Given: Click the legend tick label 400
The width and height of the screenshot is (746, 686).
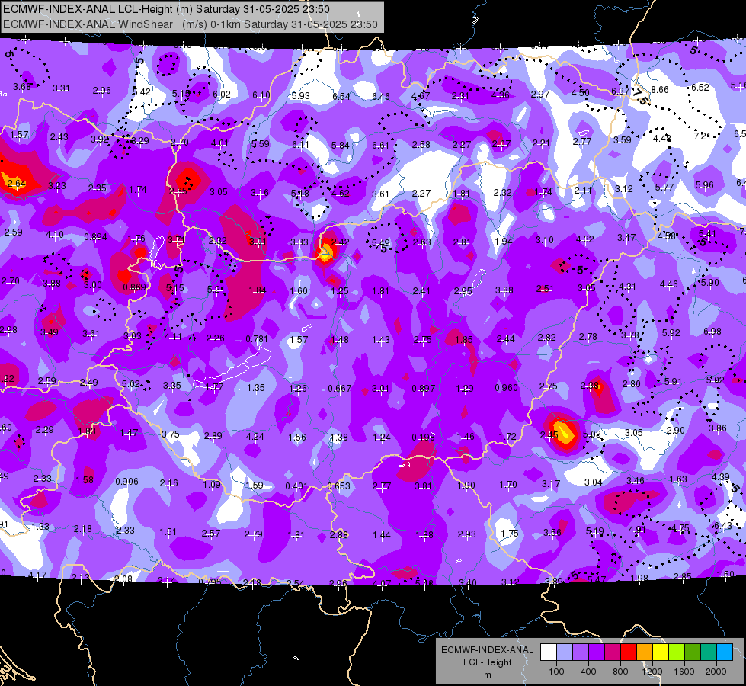Looking at the screenshot, I should coord(588,672).
